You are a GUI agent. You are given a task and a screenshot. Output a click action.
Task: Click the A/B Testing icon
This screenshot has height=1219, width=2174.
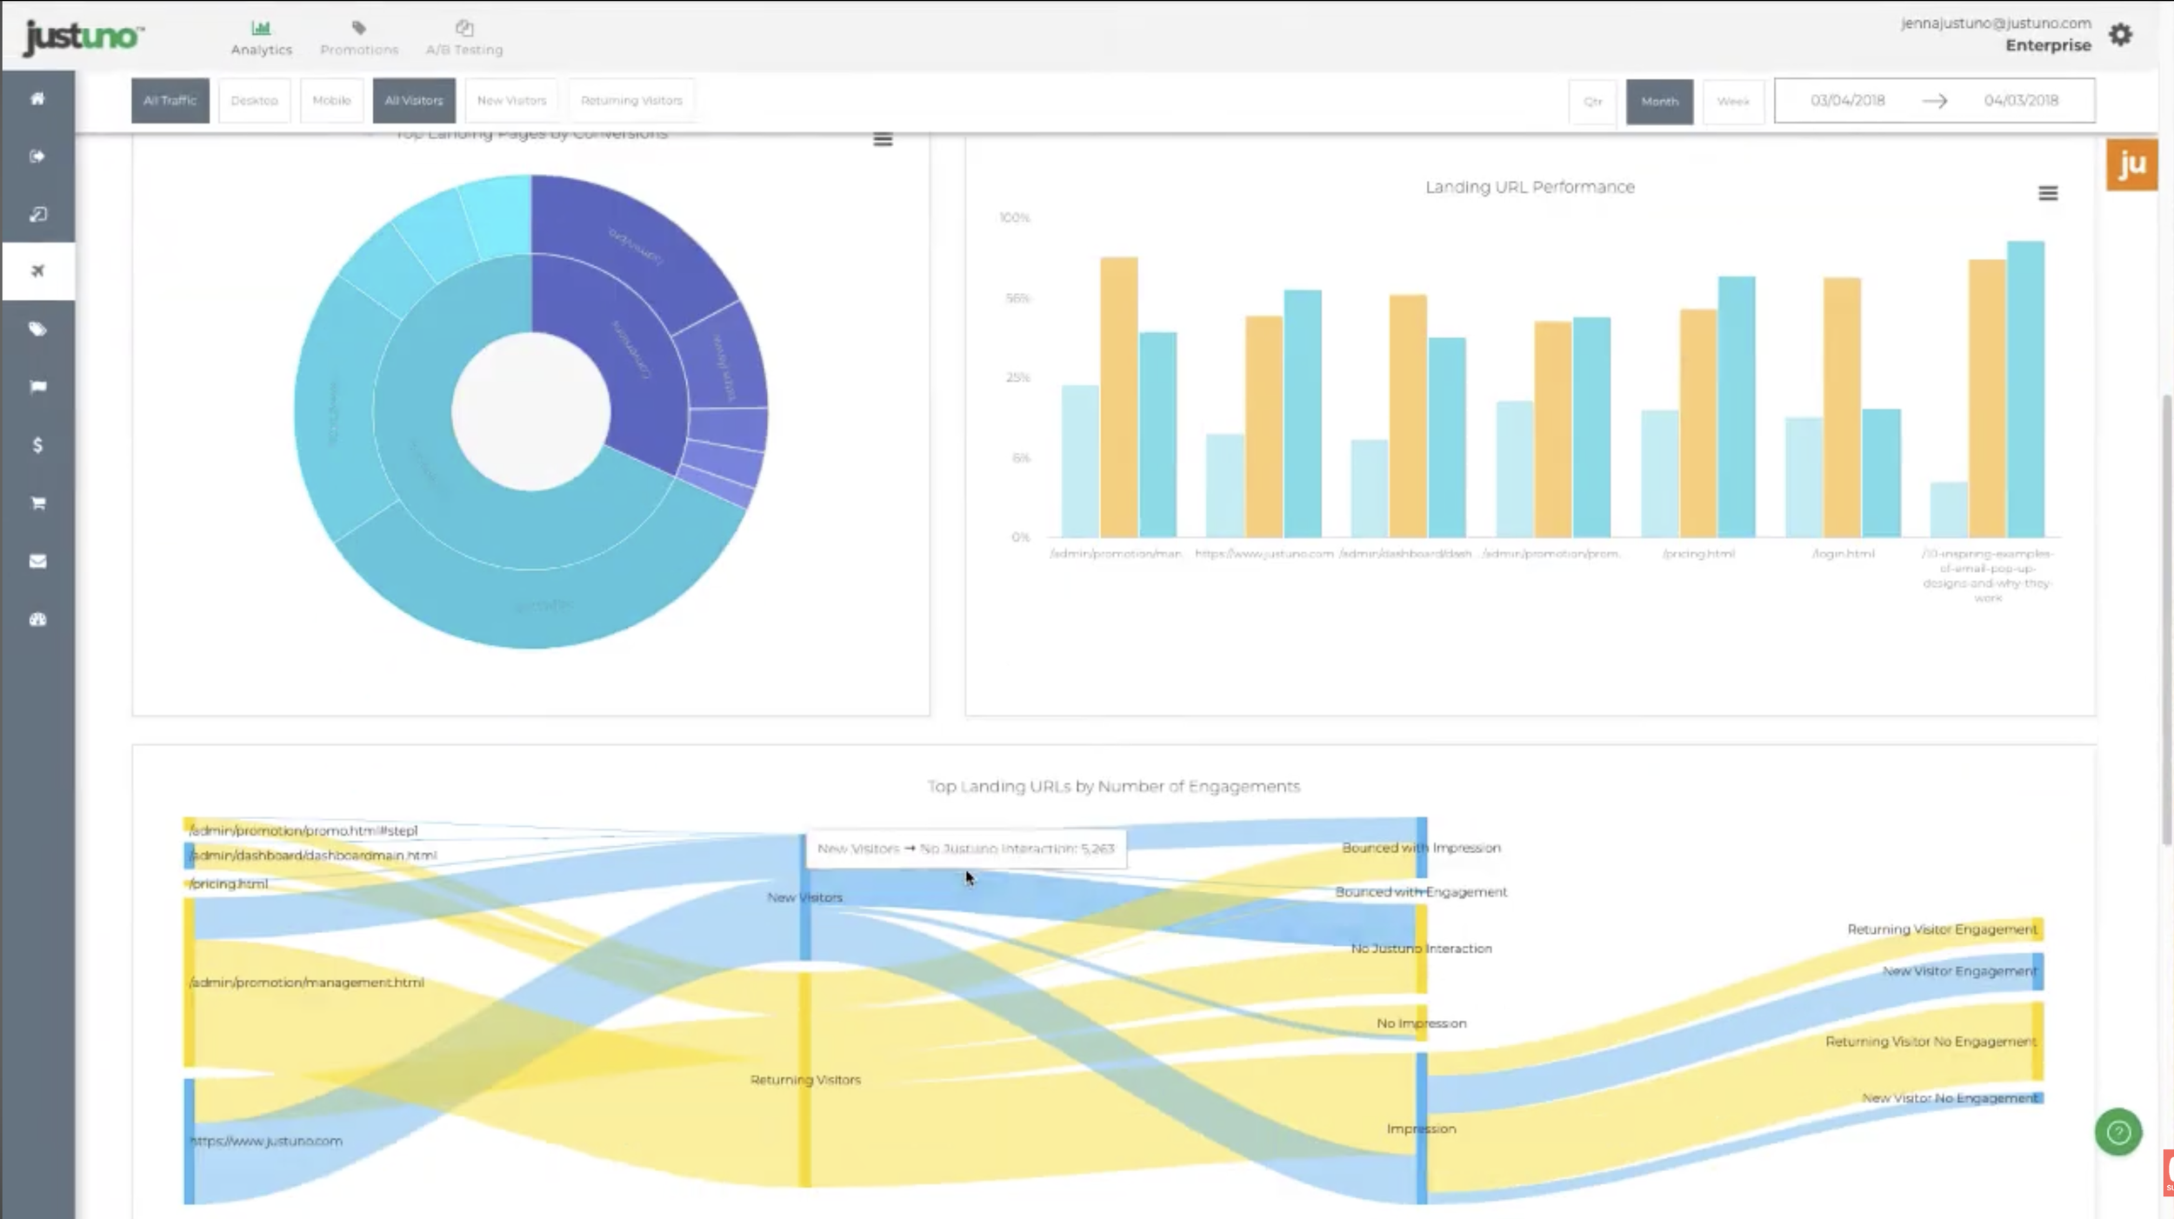464,28
